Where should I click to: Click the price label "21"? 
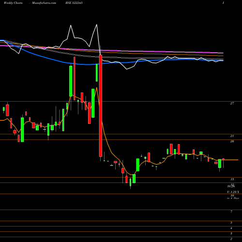[232, 136]
